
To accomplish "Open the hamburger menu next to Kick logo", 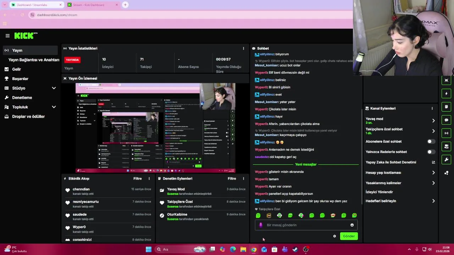I will 7,36.
